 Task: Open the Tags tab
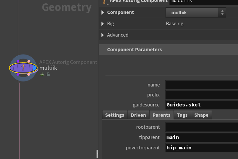pyautogui.click(x=182, y=115)
